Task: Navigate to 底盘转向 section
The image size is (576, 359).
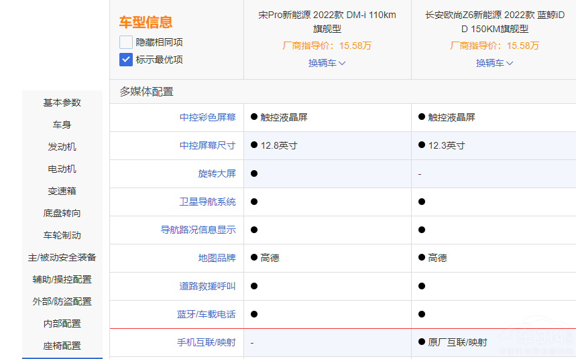Action: point(62,213)
